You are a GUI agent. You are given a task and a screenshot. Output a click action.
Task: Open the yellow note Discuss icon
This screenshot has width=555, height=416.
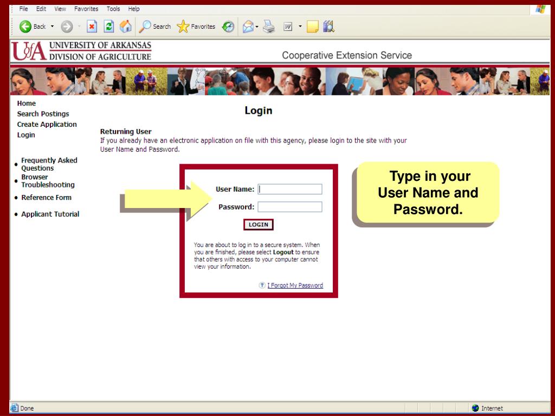pyautogui.click(x=313, y=27)
